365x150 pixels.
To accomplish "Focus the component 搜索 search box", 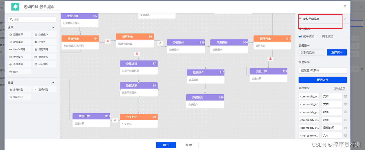I will point(32,20).
